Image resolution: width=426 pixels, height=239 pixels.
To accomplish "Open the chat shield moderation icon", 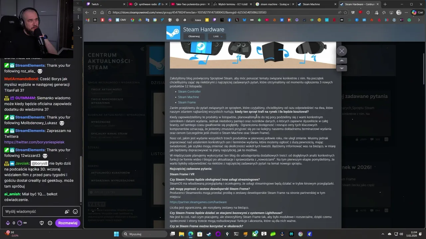I will (42, 223).
